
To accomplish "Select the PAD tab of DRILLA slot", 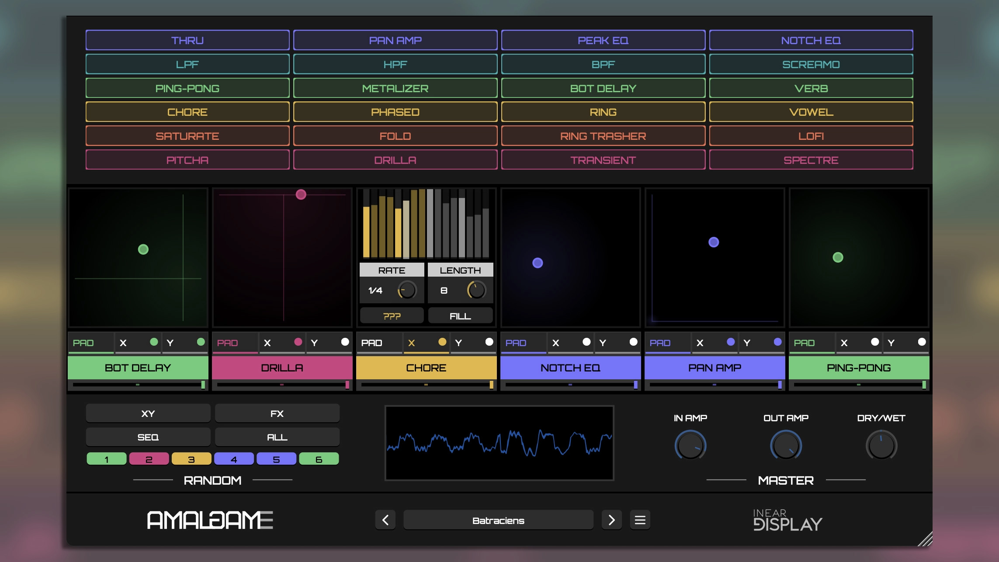I will [x=235, y=343].
